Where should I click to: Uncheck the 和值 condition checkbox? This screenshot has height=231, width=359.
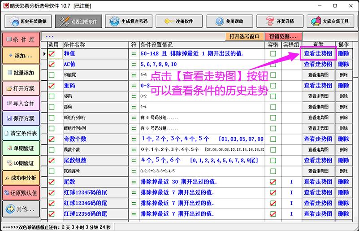click(x=52, y=53)
